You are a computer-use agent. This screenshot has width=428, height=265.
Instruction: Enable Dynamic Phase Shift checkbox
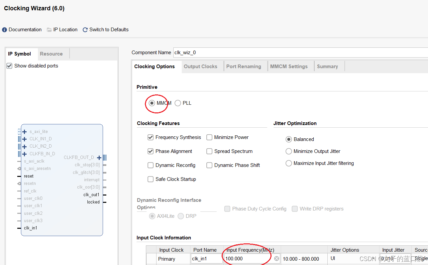point(209,165)
